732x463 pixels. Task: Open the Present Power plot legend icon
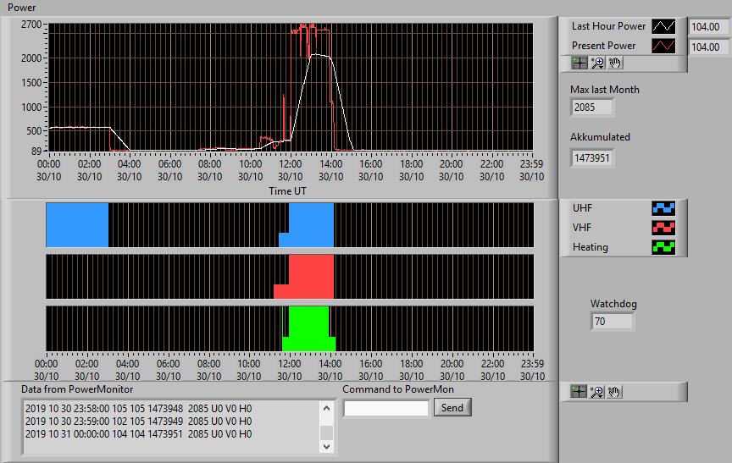pos(663,46)
